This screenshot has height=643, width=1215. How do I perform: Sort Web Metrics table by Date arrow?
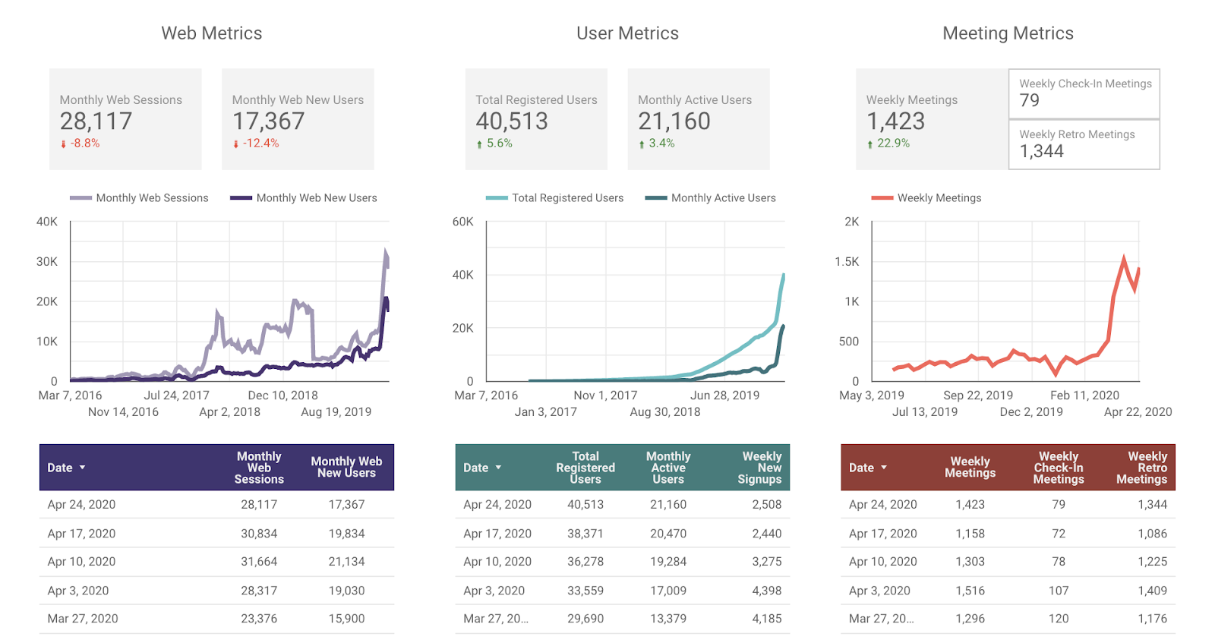click(x=82, y=468)
